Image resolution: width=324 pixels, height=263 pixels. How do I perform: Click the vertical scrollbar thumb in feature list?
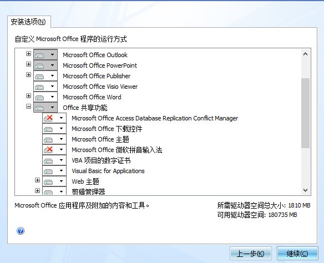tap(305, 113)
